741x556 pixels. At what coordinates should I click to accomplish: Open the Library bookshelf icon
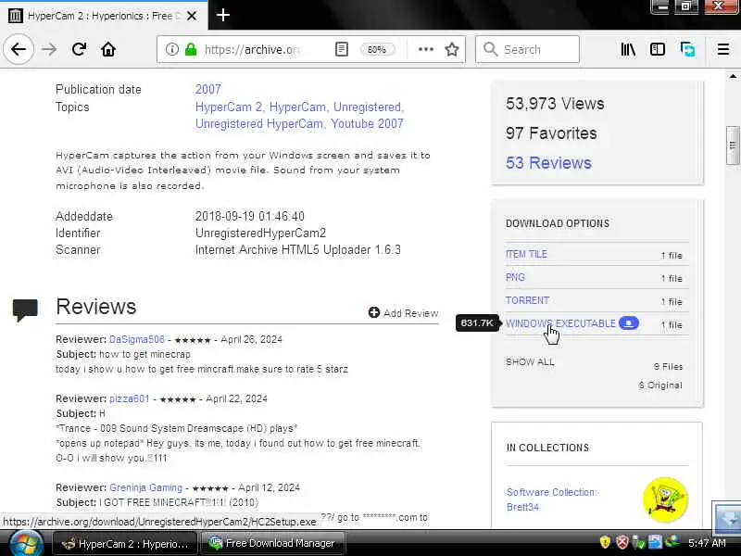point(628,49)
